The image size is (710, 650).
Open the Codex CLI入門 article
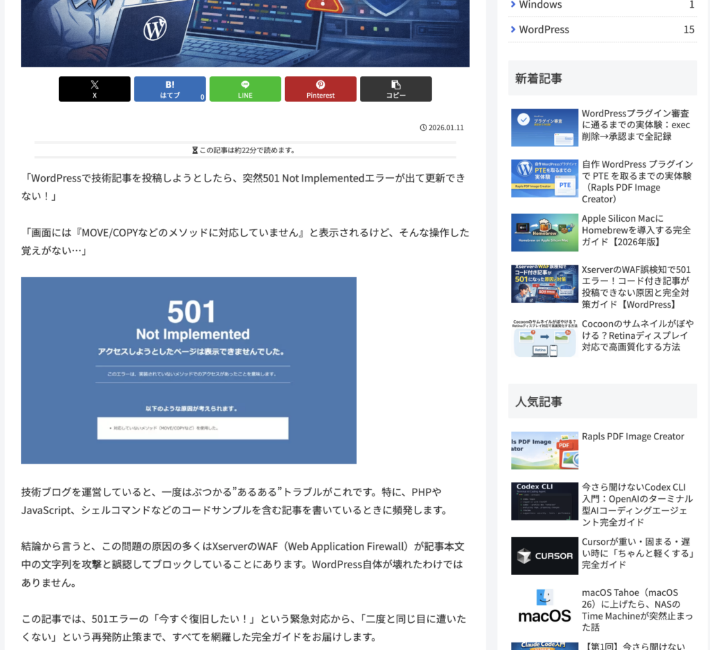637,501
